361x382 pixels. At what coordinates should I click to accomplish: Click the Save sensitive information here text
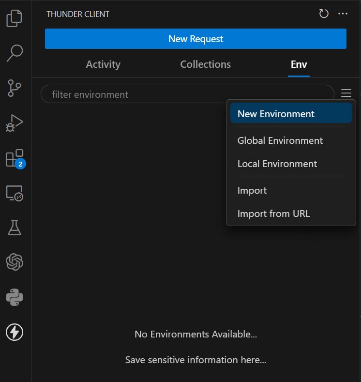[x=196, y=360]
